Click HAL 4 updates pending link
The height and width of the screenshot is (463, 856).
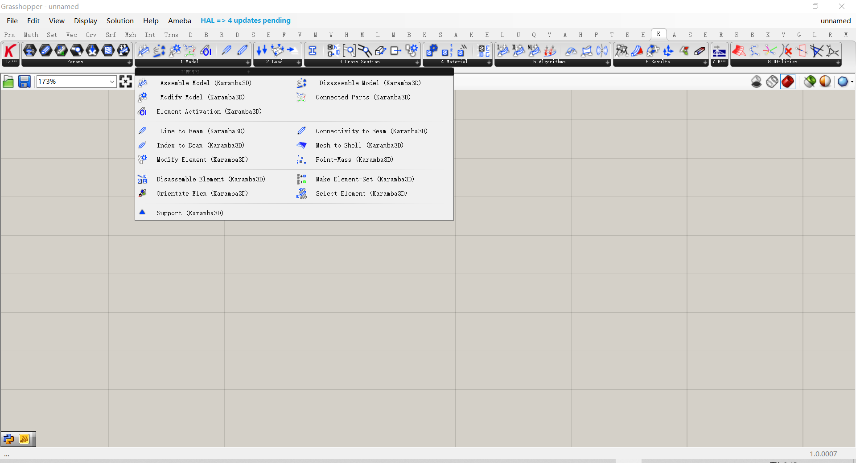(x=246, y=20)
